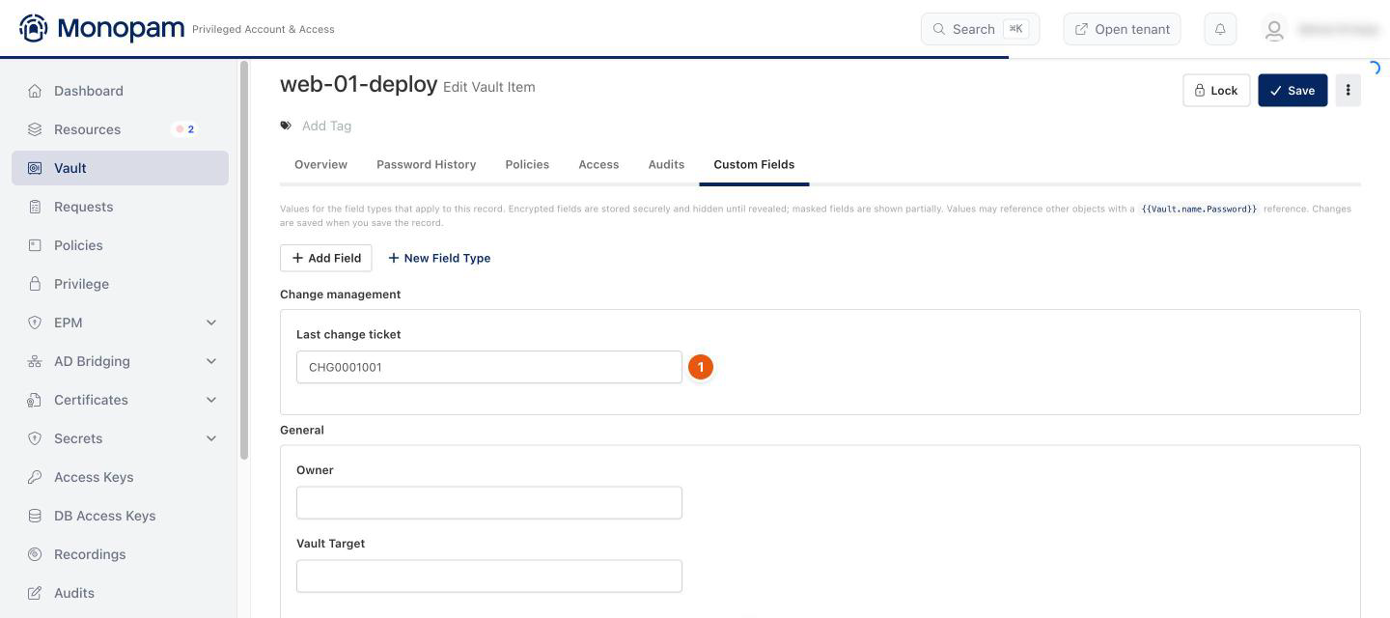Expand the Secrets chevron
1390x618 pixels.
[211, 438]
